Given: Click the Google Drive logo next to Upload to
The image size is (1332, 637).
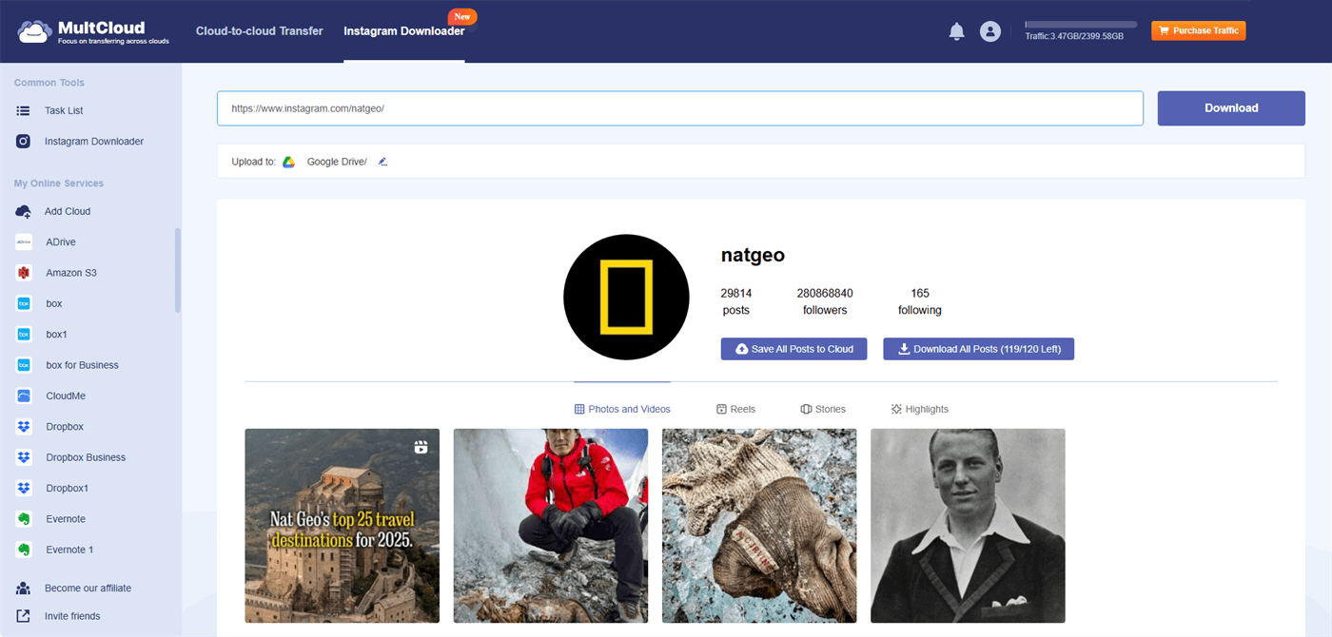Looking at the screenshot, I should click(288, 162).
